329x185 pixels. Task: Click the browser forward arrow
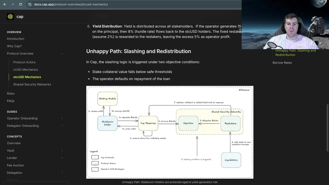point(13,4)
